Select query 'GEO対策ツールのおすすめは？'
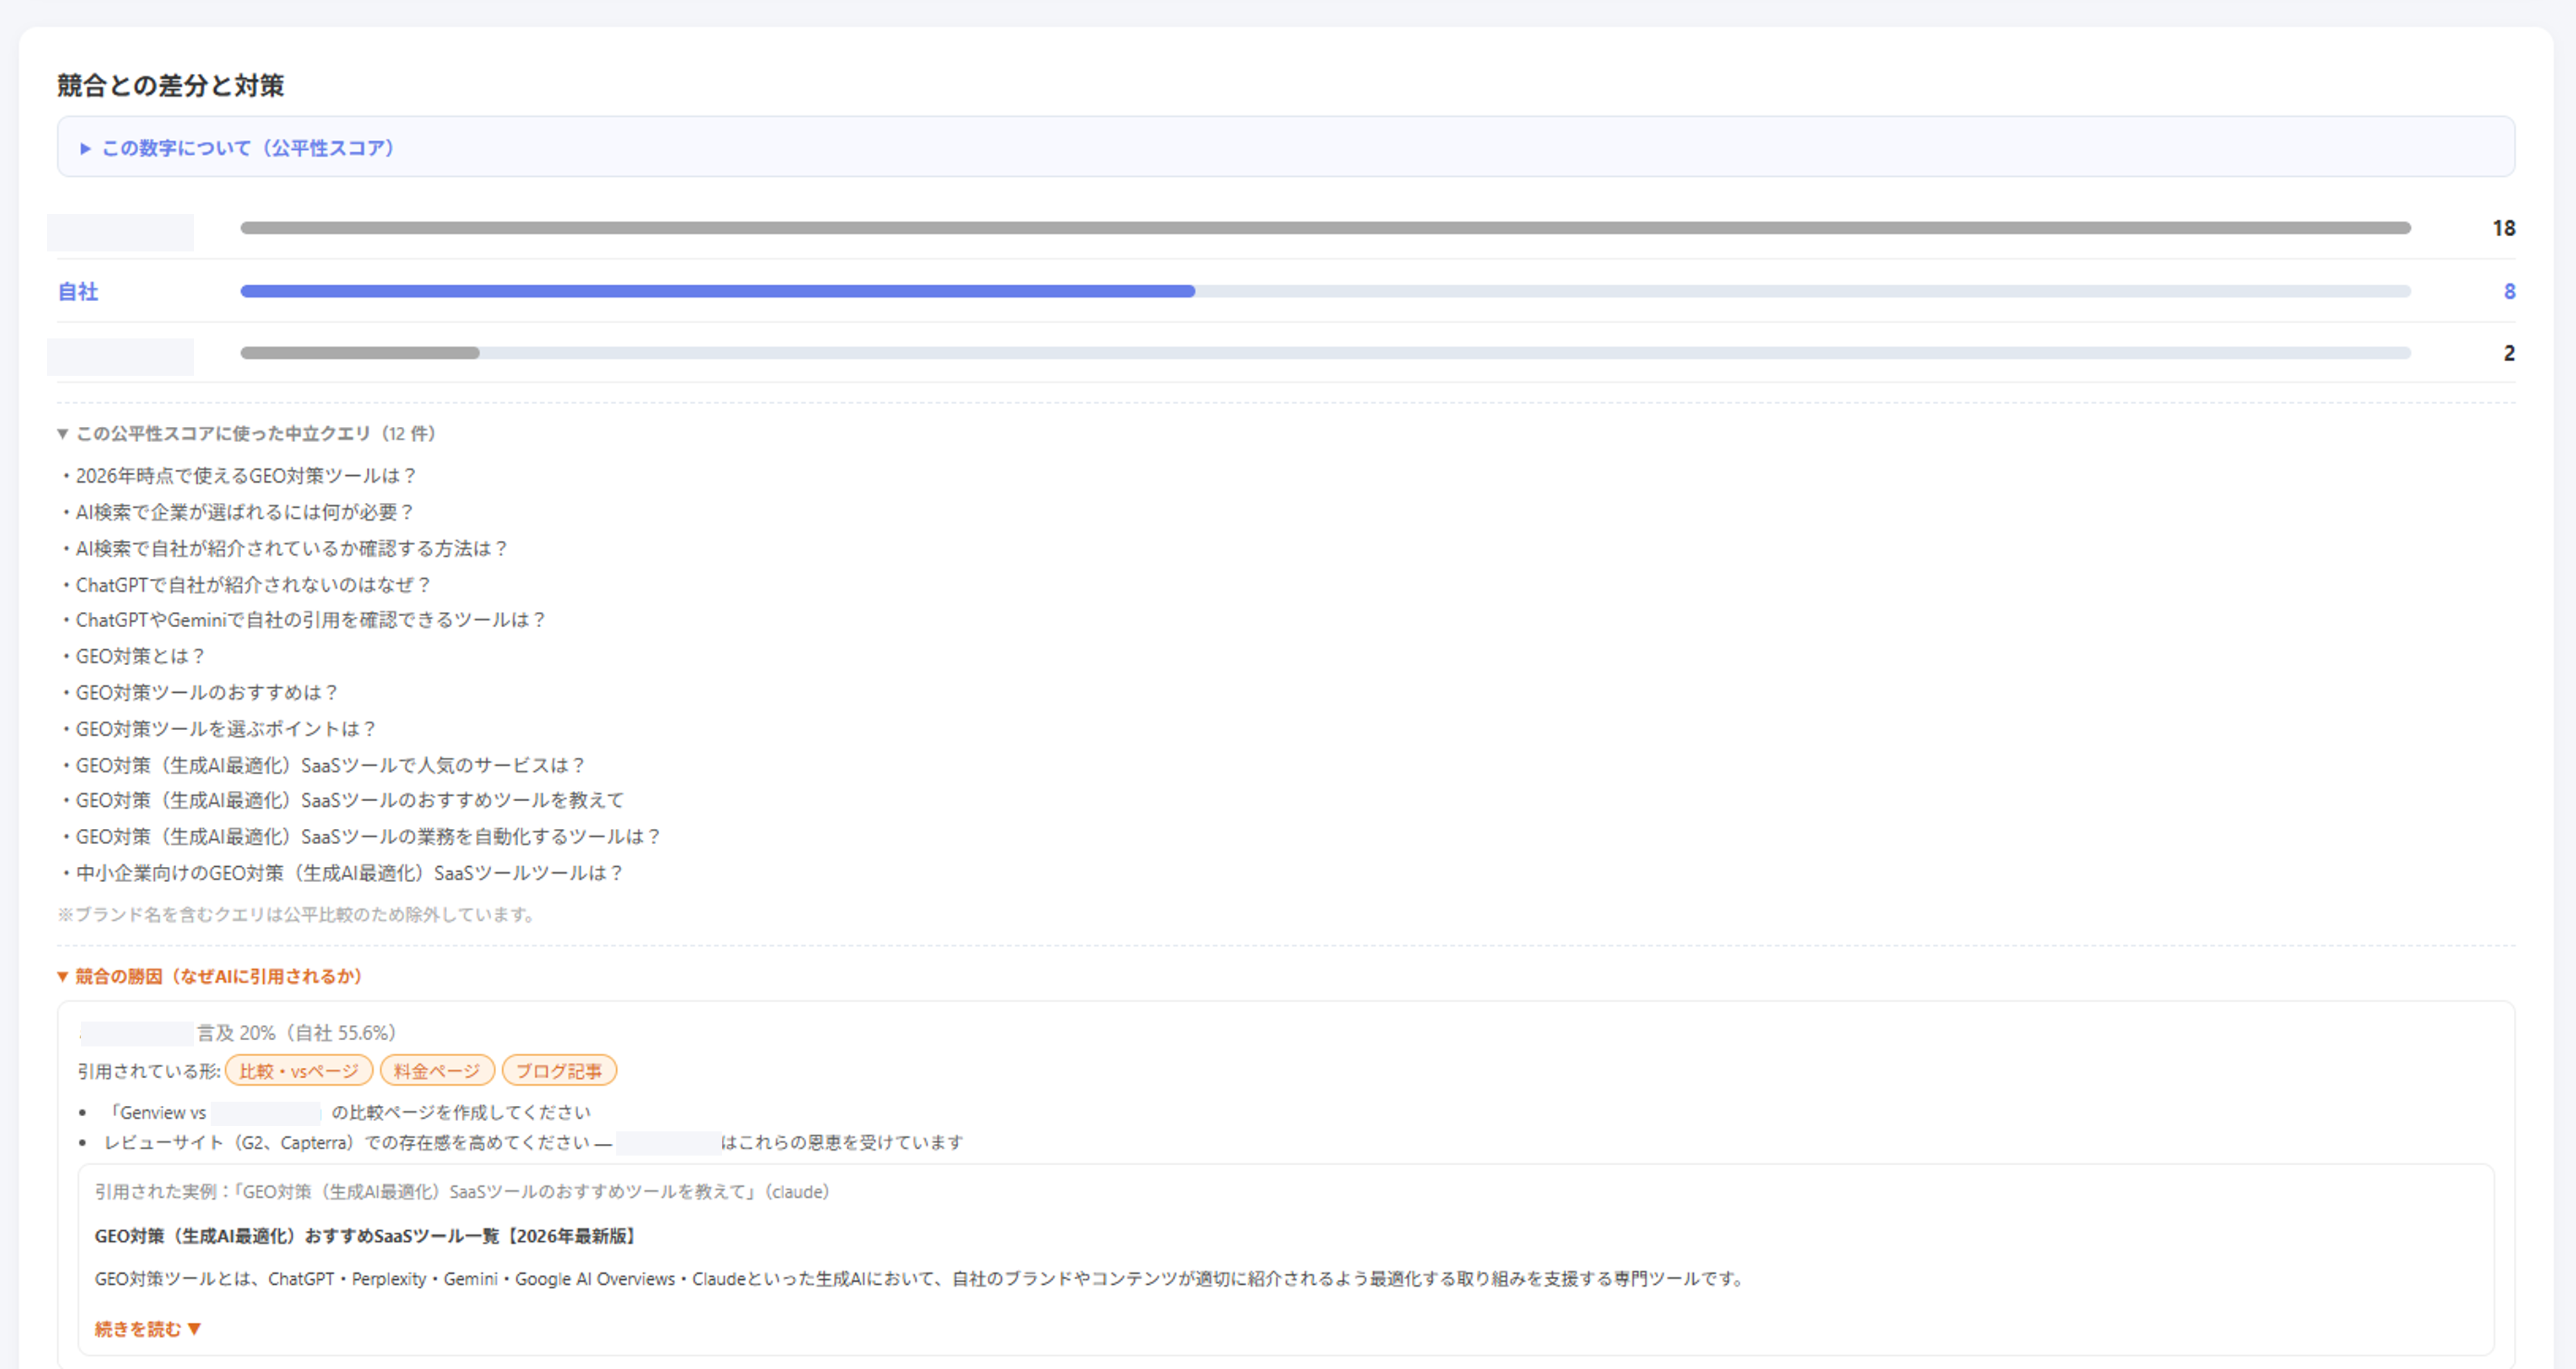 click(208, 692)
